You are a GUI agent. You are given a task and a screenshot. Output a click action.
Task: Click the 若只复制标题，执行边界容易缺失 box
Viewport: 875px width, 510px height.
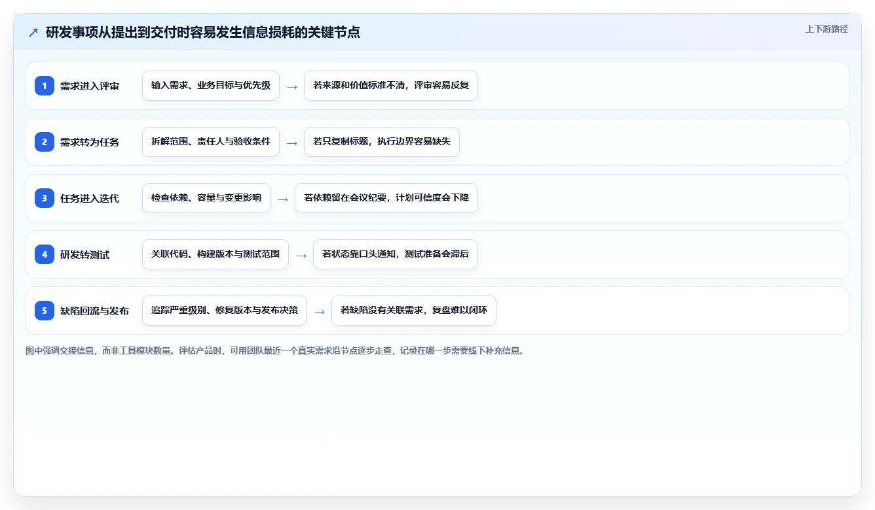(382, 142)
